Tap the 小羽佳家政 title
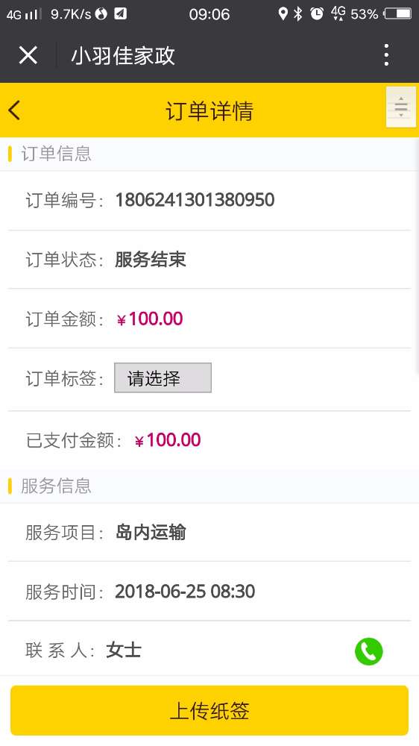 click(123, 56)
